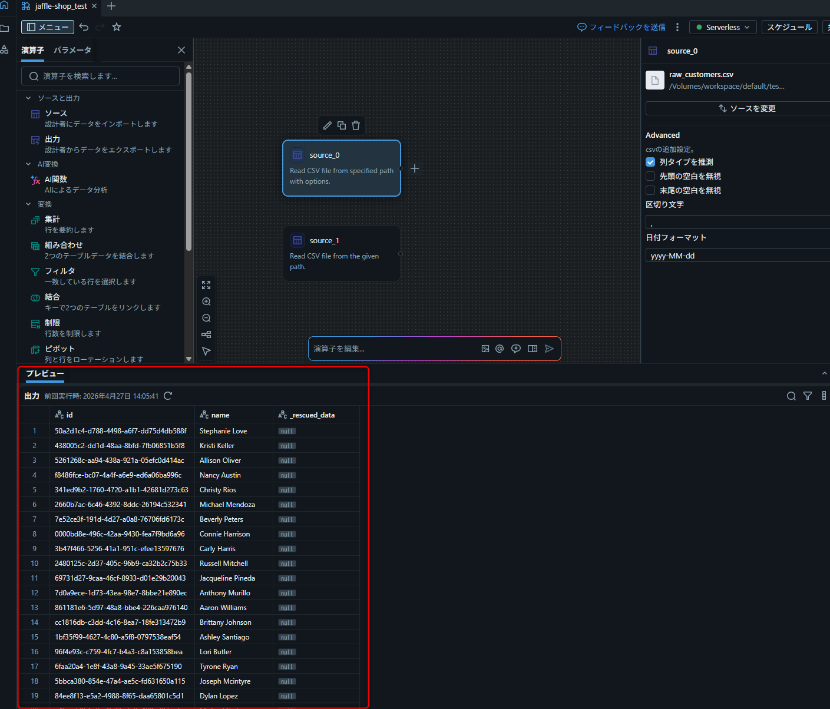The image size is (830, 709).
Task: Open the Serverless compute dropdown
Action: tap(723, 27)
